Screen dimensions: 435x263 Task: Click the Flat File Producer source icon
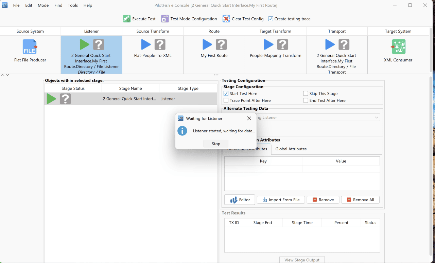click(30, 47)
